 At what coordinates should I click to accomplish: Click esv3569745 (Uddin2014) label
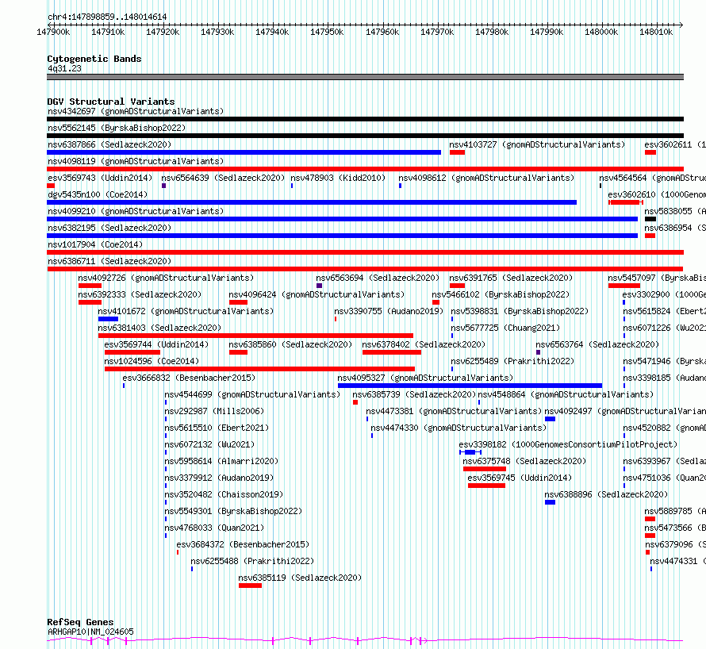tap(520, 478)
